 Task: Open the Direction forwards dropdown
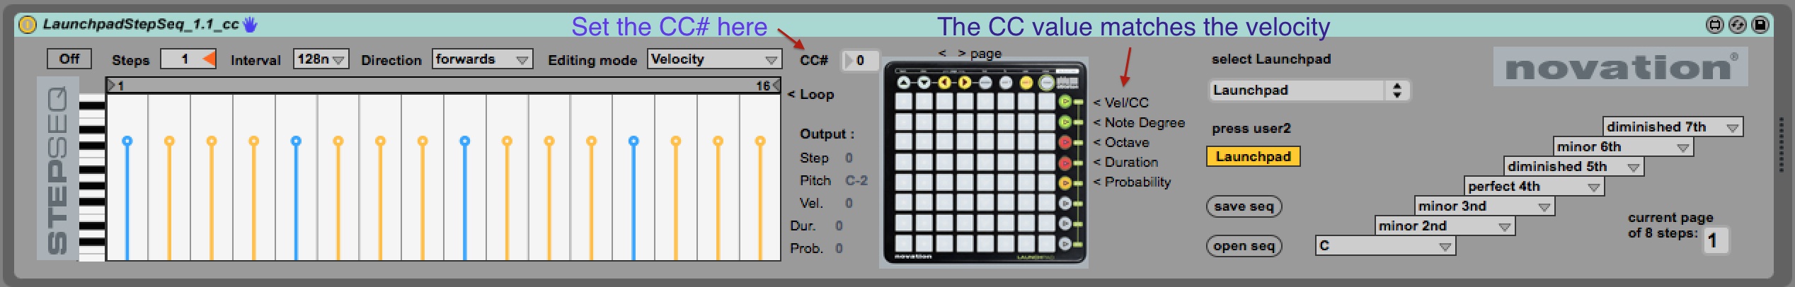tap(482, 59)
